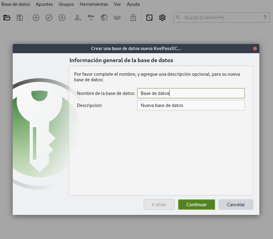Click the search help question mark

point(265,18)
